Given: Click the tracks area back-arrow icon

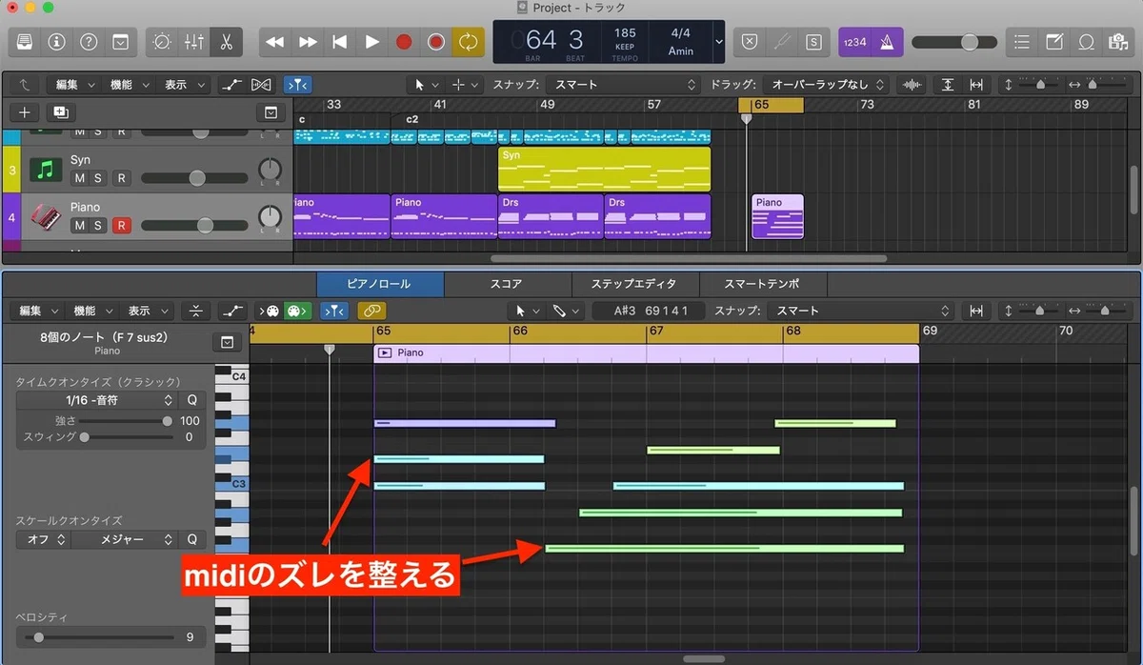Looking at the screenshot, I should [24, 85].
